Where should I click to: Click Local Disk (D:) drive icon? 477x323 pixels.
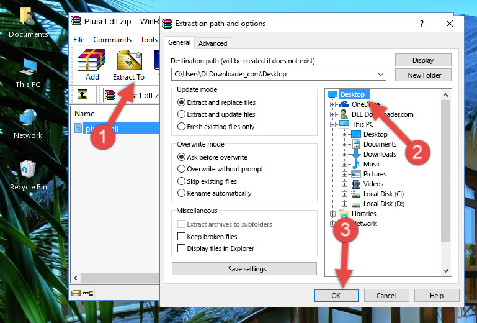[x=355, y=204]
